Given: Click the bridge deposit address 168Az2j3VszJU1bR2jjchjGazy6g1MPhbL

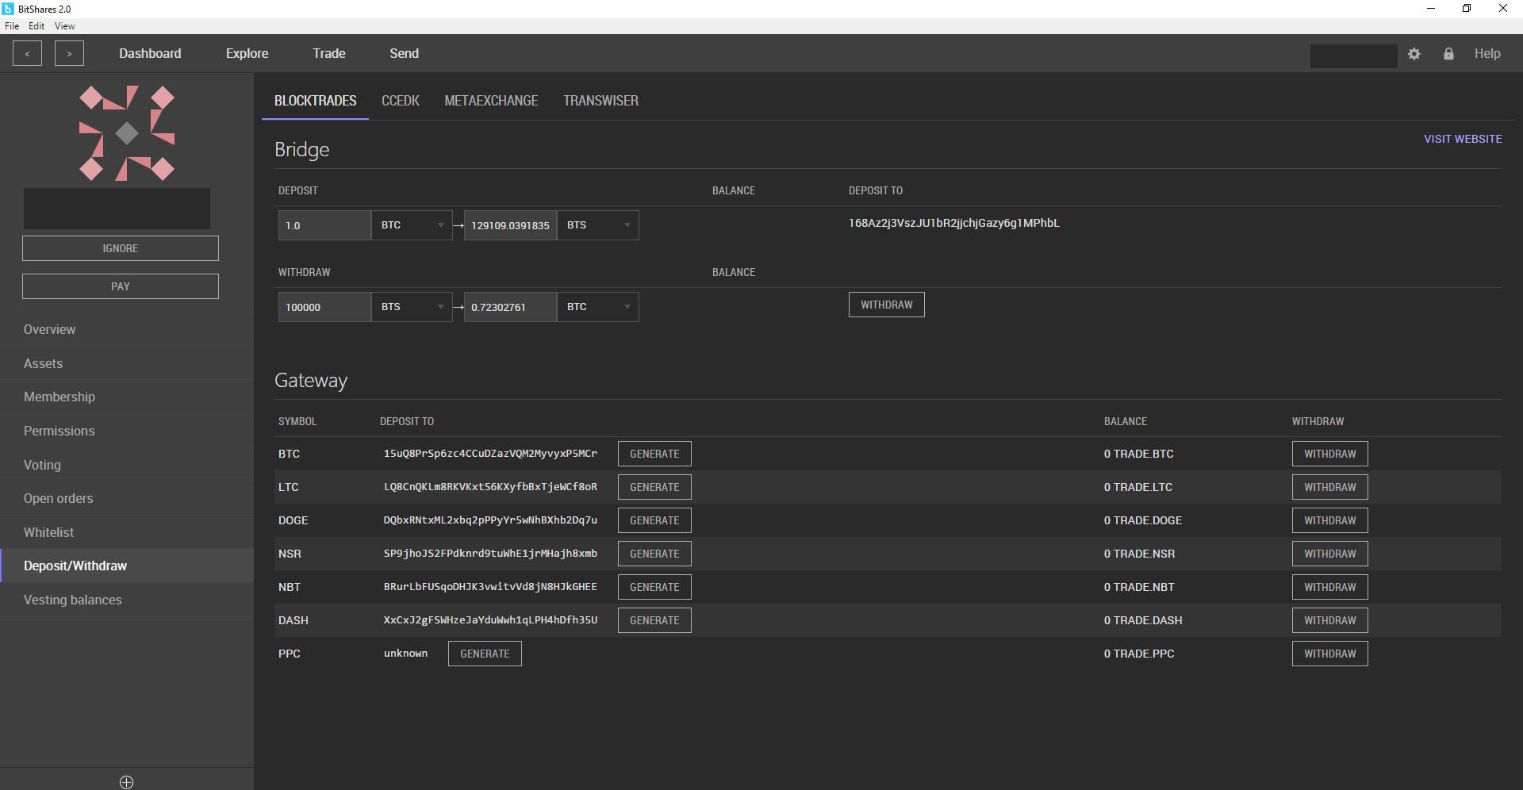Looking at the screenshot, I should 954,223.
